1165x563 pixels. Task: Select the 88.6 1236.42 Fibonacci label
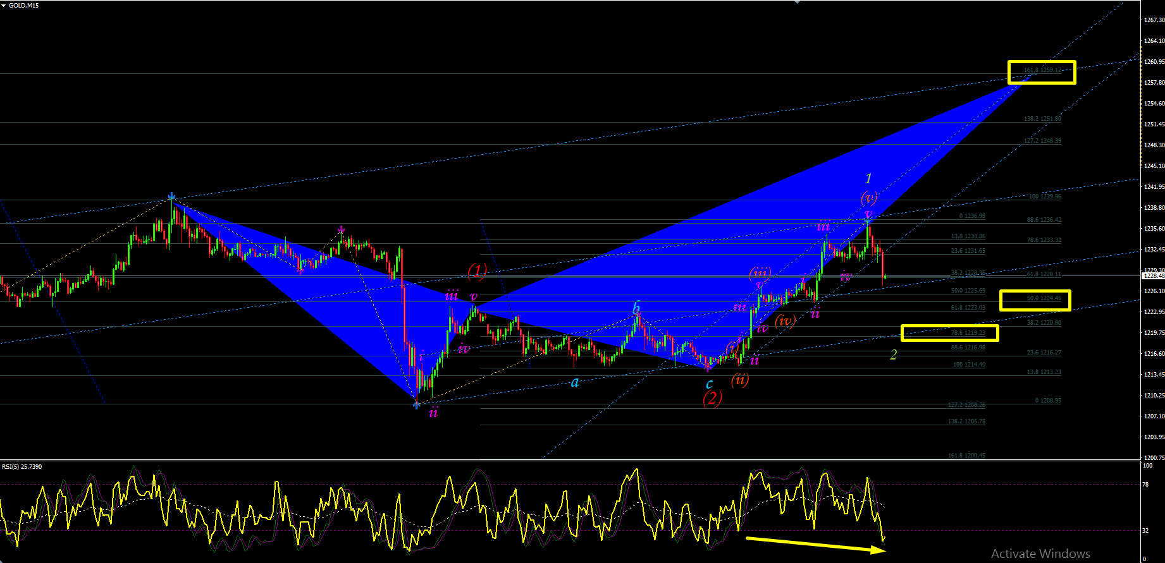point(1044,220)
